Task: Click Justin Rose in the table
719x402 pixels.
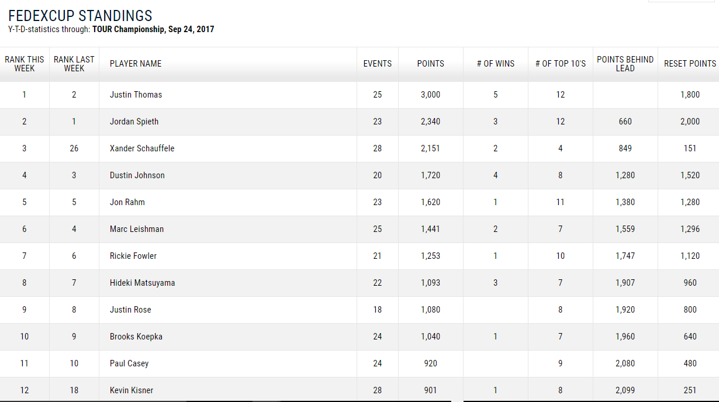Action: tap(130, 310)
